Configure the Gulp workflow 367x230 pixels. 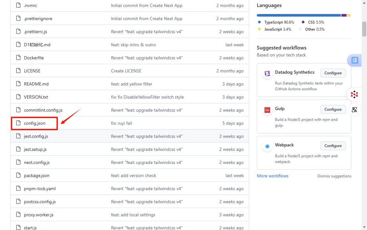pos(333,109)
